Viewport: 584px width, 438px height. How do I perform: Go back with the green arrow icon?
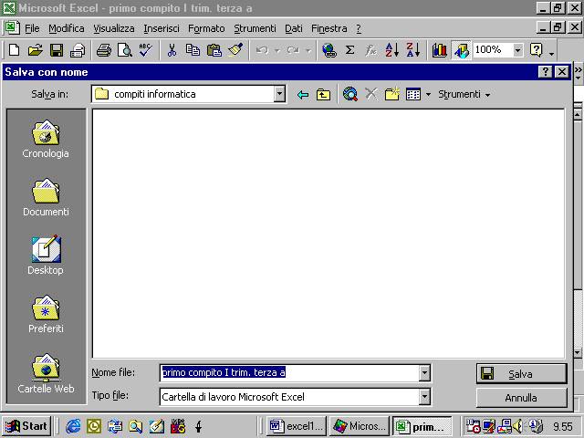coord(303,95)
